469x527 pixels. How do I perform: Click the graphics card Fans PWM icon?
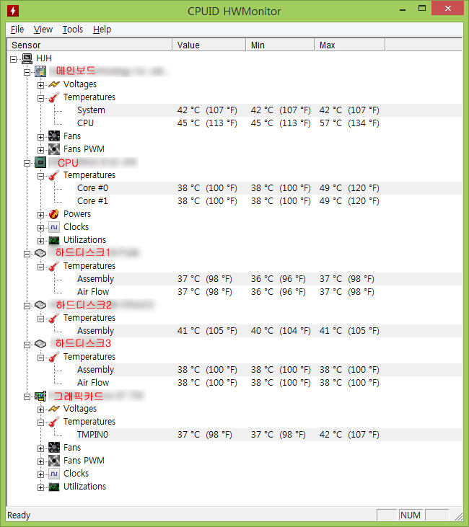54,461
